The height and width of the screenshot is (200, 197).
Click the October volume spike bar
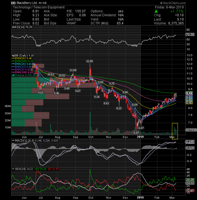(x=90, y=124)
